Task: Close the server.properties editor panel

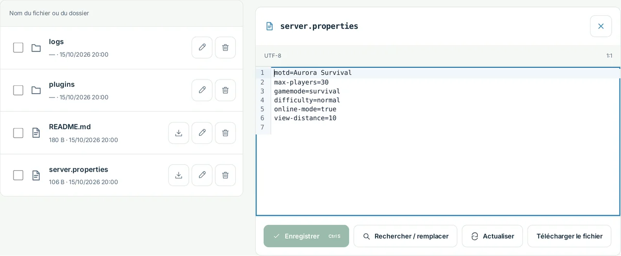Action: (601, 26)
